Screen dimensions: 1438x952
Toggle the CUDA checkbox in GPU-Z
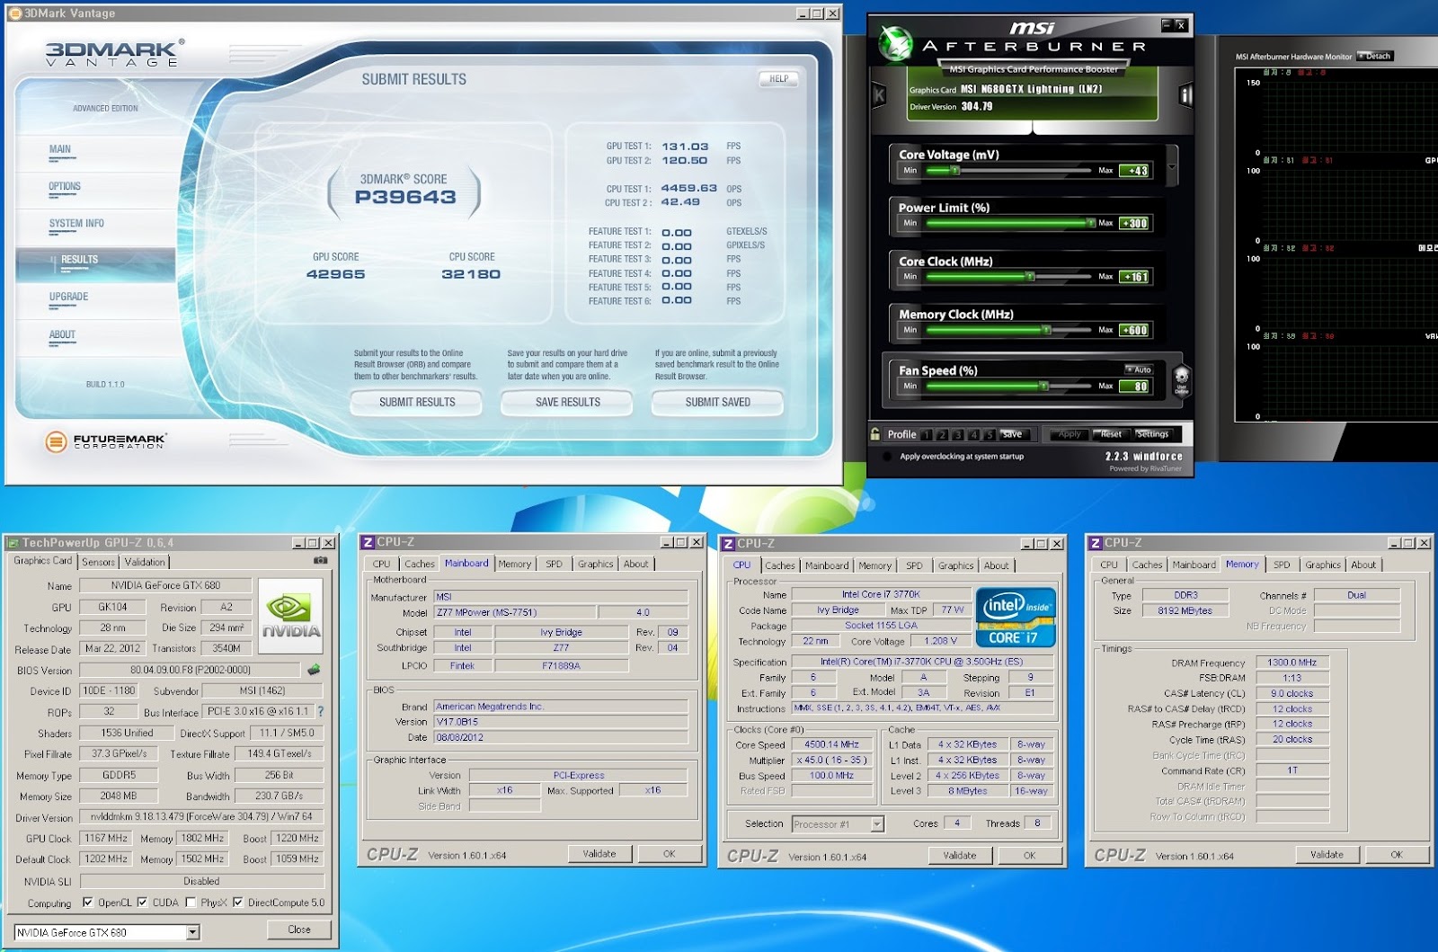click(142, 903)
